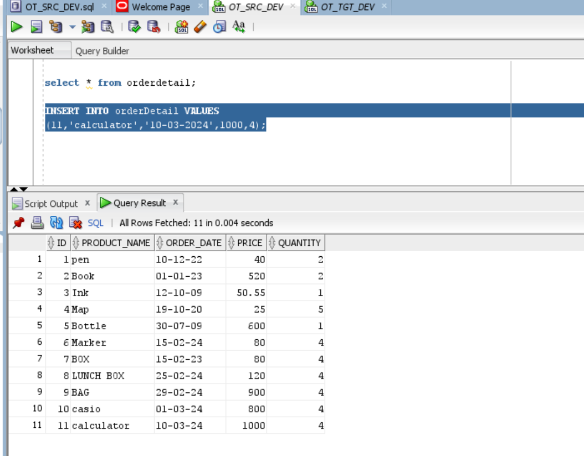This screenshot has width=584, height=456.
Task: Click the Refresh results icon
Action: [57, 223]
